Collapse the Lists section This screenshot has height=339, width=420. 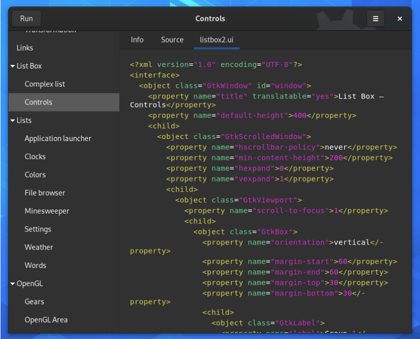[13, 120]
